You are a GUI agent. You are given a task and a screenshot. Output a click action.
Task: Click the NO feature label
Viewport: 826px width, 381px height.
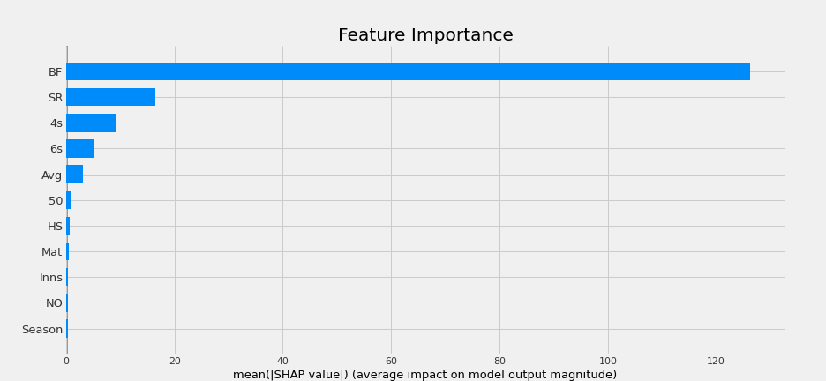point(54,303)
